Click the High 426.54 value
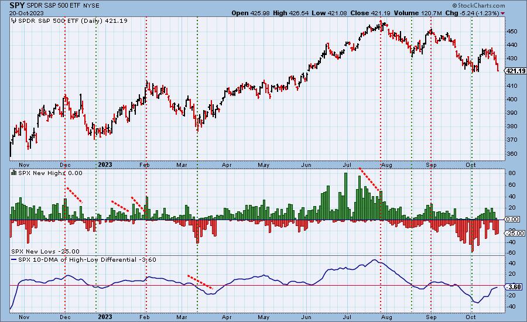Viewport: 527px width, 322px height. (290, 13)
